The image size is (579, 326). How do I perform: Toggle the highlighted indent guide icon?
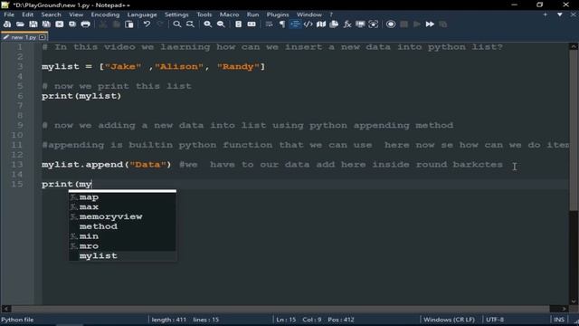(295, 24)
